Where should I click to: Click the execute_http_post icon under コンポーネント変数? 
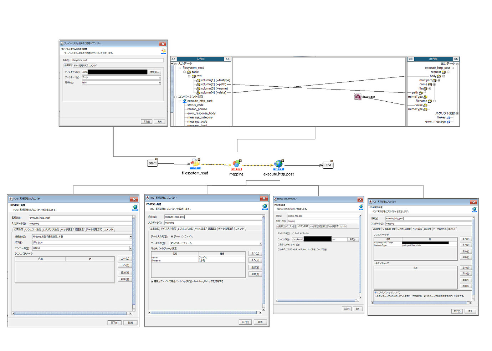point(184,101)
